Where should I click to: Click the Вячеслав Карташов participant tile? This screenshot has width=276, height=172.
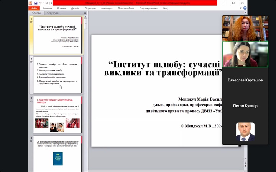click(x=245, y=80)
